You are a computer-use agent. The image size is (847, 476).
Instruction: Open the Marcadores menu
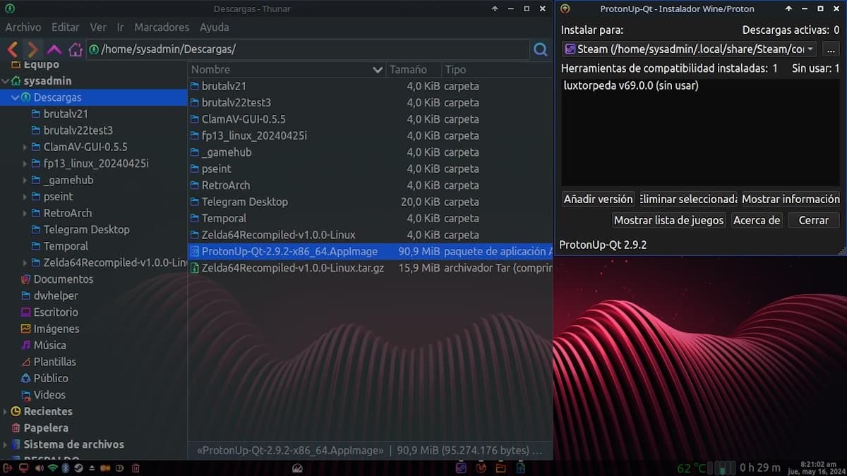[x=162, y=27]
